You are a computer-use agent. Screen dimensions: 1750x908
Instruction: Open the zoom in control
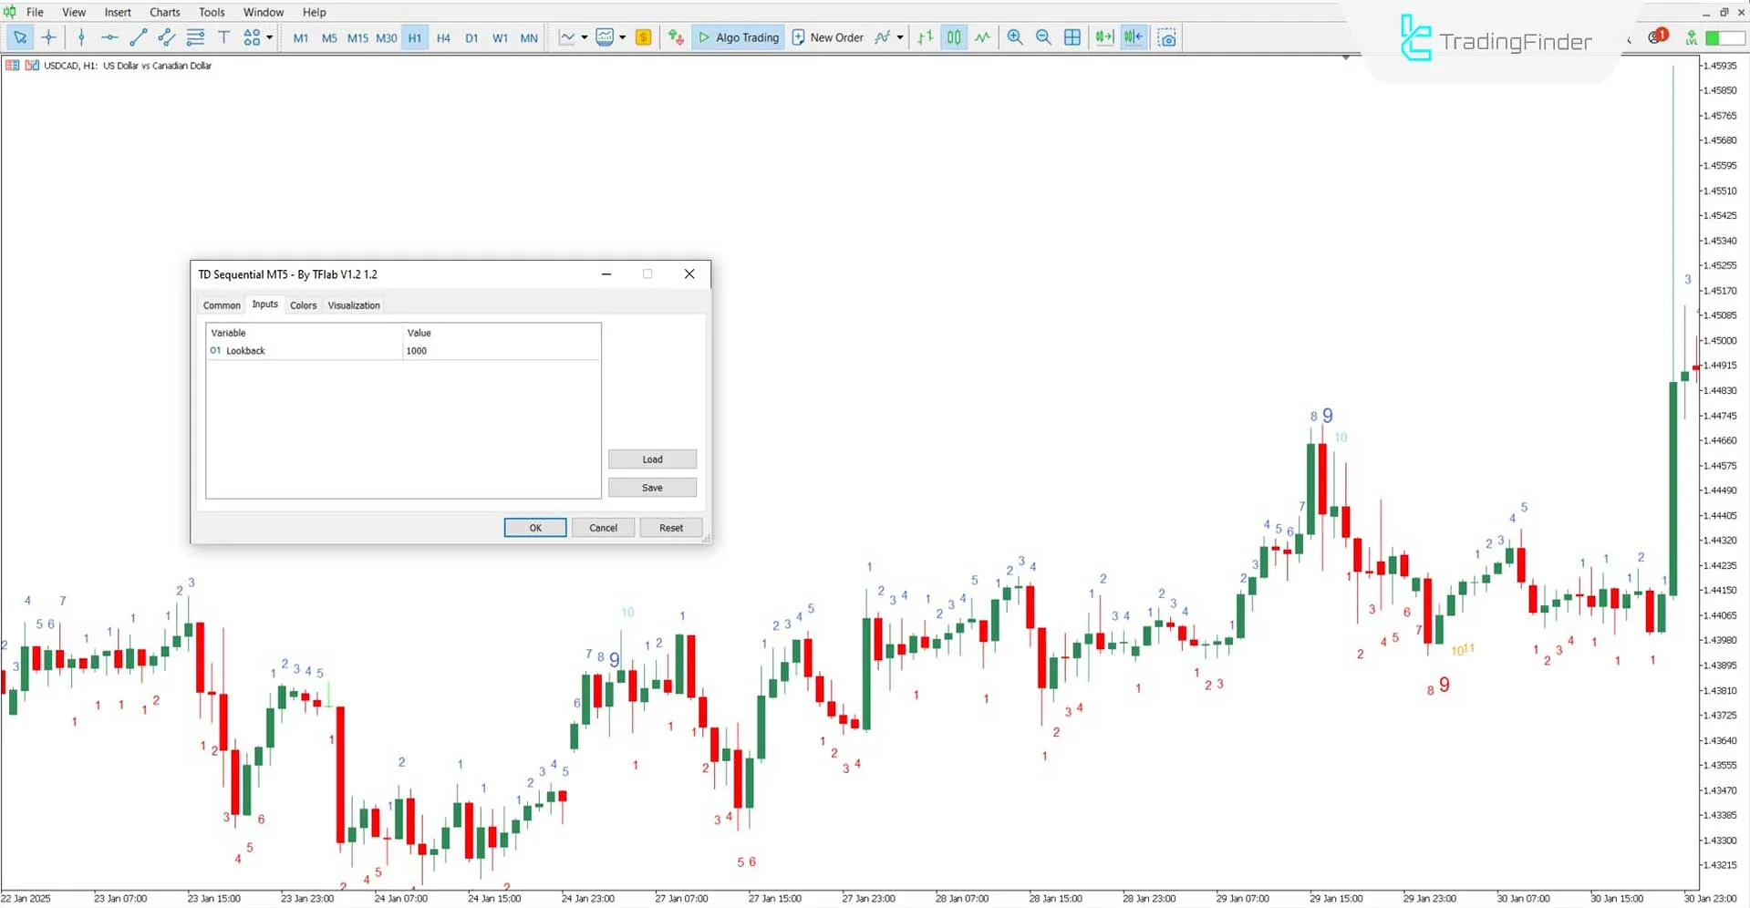1015,37
